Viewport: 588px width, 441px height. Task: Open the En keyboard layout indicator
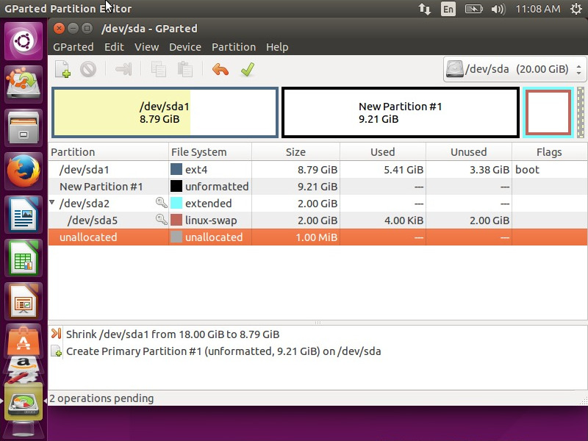click(448, 9)
